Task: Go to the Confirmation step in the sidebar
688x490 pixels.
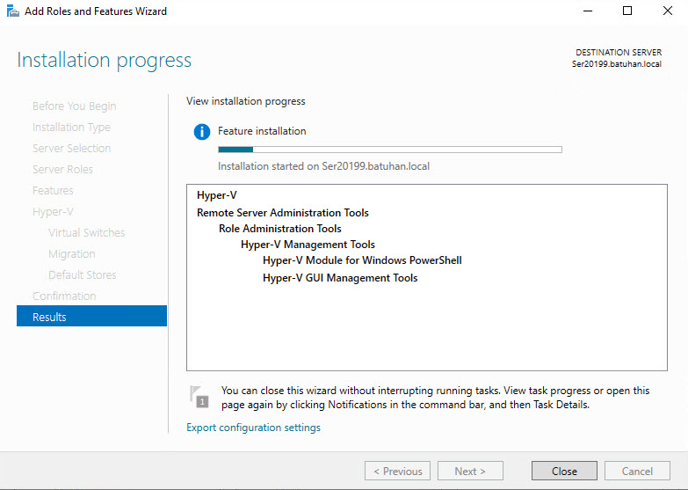Action: (64, 296)
